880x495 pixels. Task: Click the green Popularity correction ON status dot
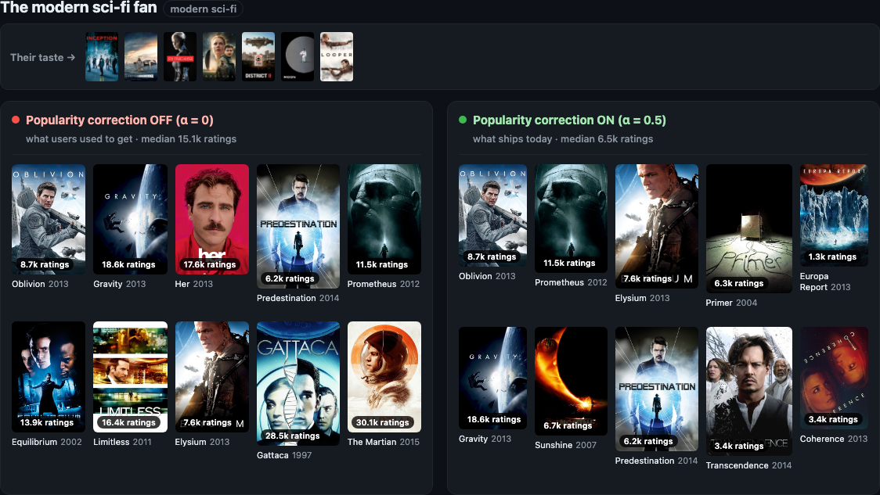pyautogui.click(x=463, y=120)
